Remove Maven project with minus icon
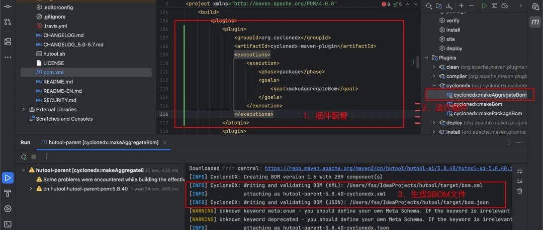The height and width of the screenshot is (230, 543). click(x=471, y=6)
